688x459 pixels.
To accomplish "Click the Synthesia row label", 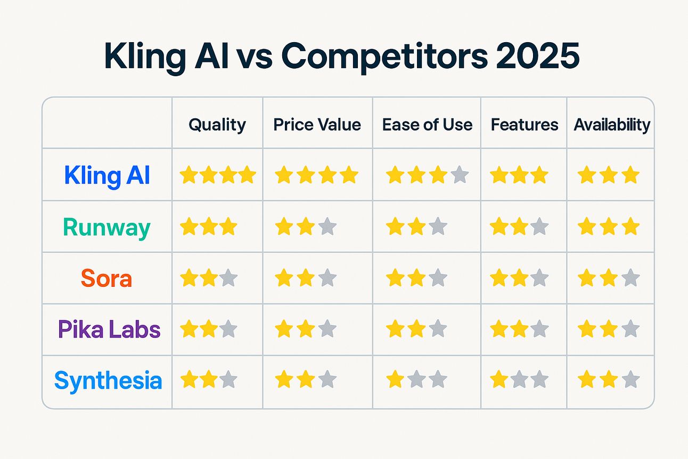I will point(108,381).
